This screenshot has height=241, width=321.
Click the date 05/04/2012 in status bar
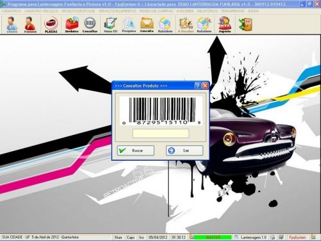[158, 237]
